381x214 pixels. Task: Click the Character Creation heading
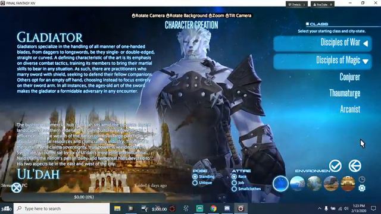click(x=192, y=25)
